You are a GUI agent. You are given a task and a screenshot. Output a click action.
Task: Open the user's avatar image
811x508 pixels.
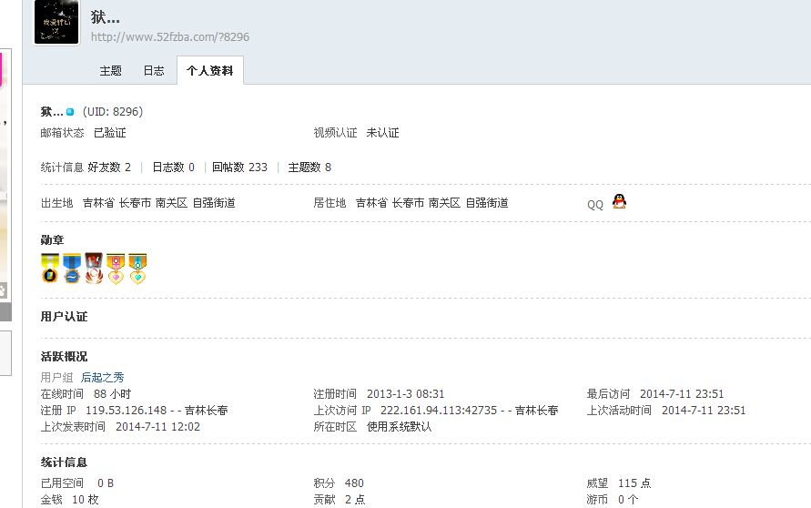[x=56, y=22]
